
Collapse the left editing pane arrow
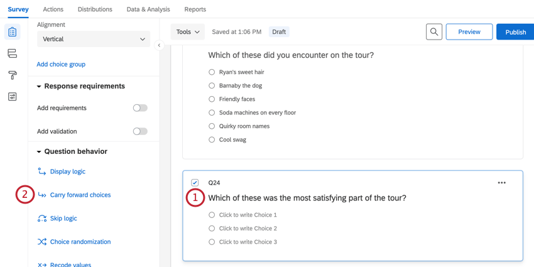tap(159, 45)
